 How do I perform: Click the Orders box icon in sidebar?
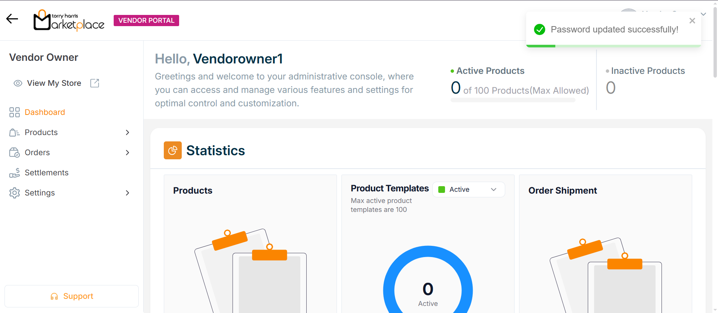(x=15, y=153)
